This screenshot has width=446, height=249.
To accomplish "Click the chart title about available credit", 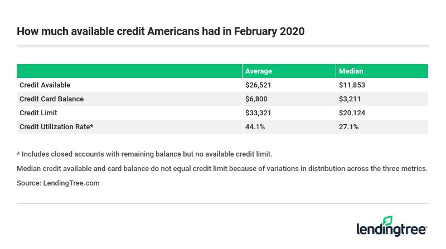I will [161, 32].
